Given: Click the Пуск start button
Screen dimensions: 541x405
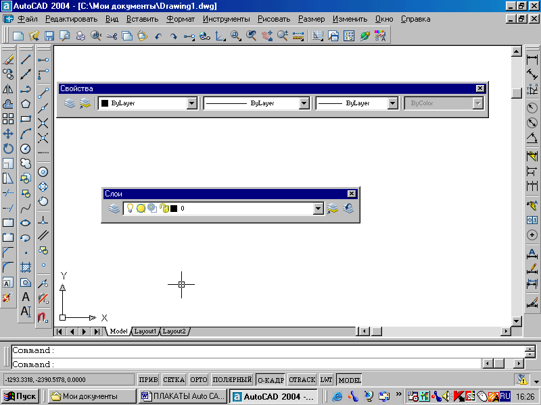Looking at the screenshot, I should [x=20, y=396].
